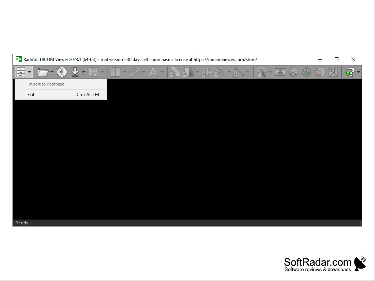Maximize the RadiAnt DICOM Viewer window
Image resolution: width=375 pixels, height=281 pixels.
coord(337,59)
